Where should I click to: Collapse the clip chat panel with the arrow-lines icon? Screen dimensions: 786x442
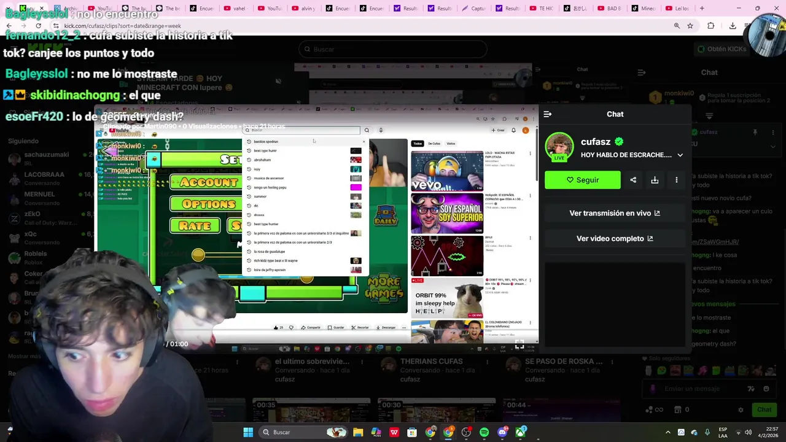548,114
